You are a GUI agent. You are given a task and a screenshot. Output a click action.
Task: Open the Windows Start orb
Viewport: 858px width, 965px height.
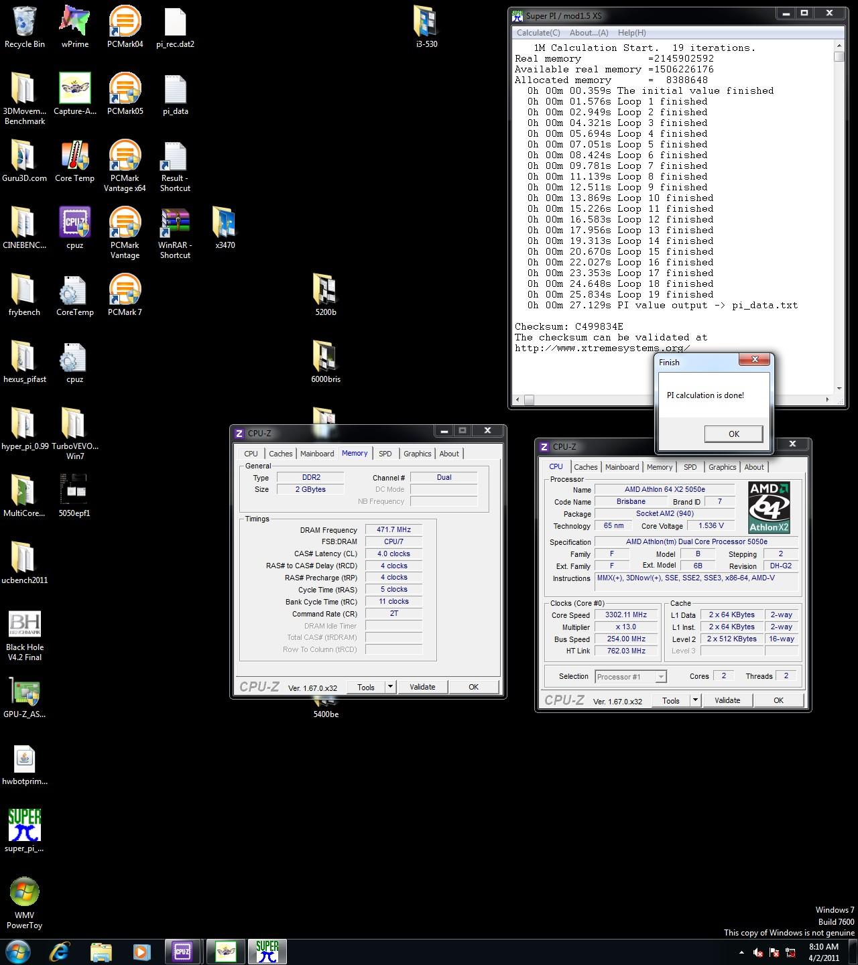[18, 952]
